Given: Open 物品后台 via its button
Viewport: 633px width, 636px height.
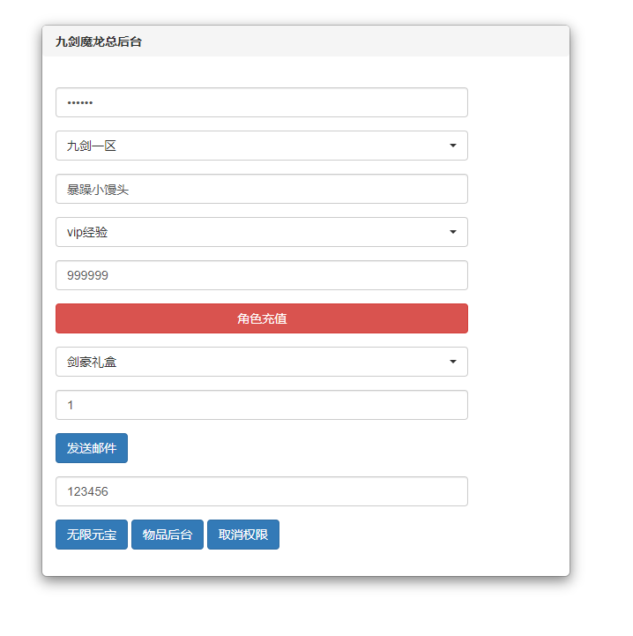Looking at the screenshot, I should coord(168,535).
